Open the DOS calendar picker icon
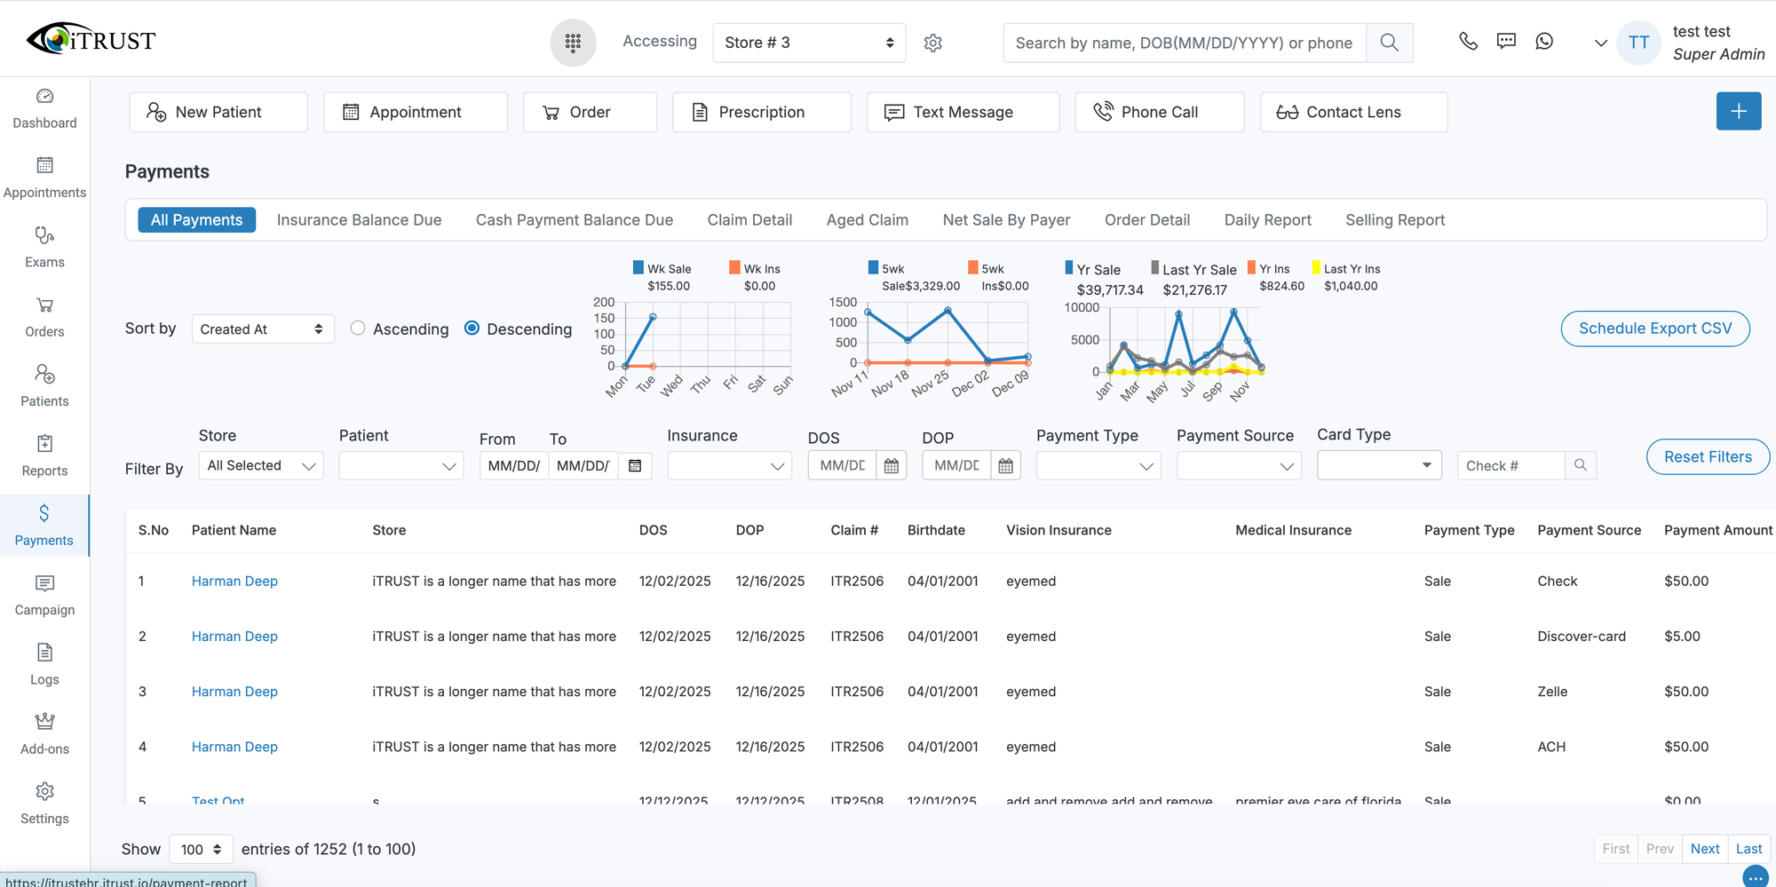Image resolution: width=1776 pixels, height=887 pixels. click(x=891, y=465)
